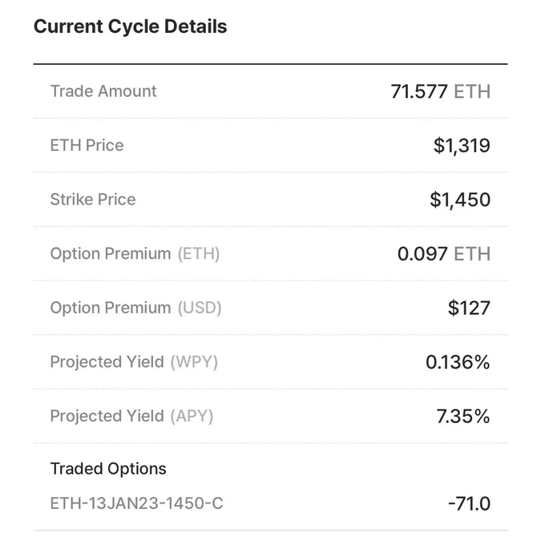Select the Trade Amount label
The width and height of the screenshot is (541, 545).
(x=103, y=91)
